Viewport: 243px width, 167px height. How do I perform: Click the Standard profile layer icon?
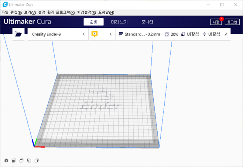click(121, 34)
